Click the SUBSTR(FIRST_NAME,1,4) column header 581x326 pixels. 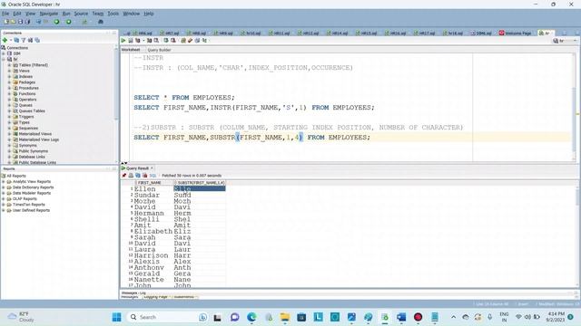(x=199, y=183)
